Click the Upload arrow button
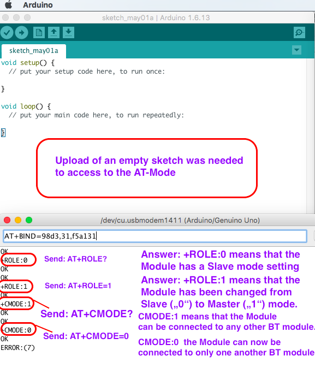This screenshot has width=315, height=368. (x=22, y=32)
